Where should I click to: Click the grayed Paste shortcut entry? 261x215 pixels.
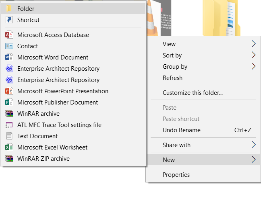coord(203,119)
